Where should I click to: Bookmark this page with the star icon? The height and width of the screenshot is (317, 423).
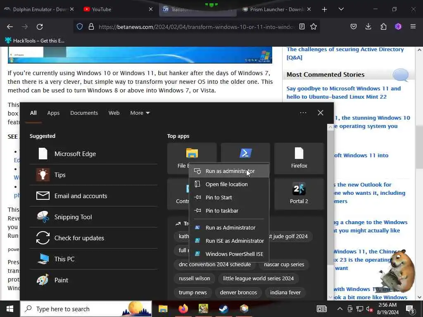click(x=314, y=26)
